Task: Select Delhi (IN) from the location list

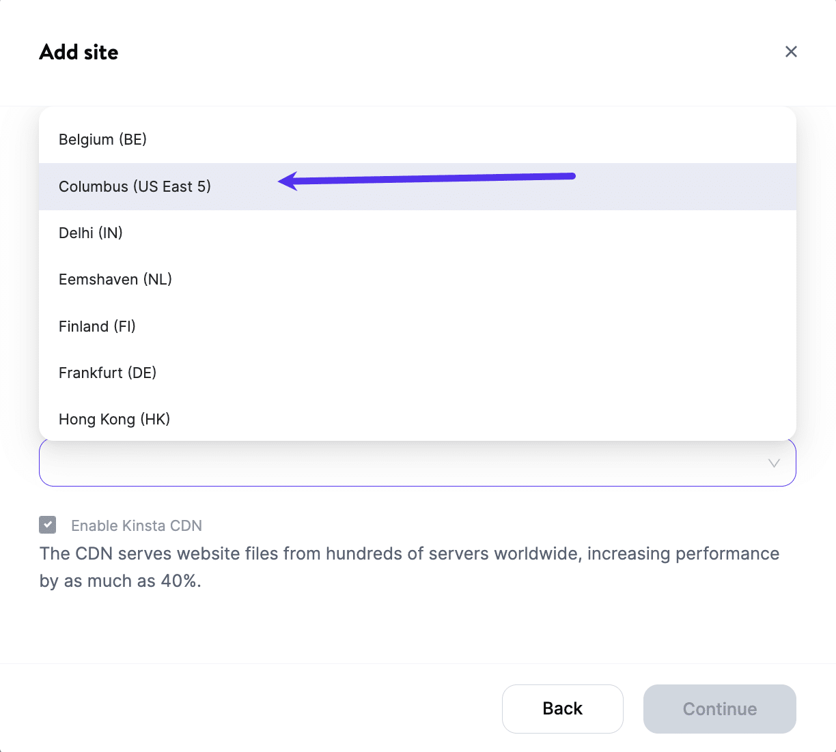Action: tap(91, 233)
